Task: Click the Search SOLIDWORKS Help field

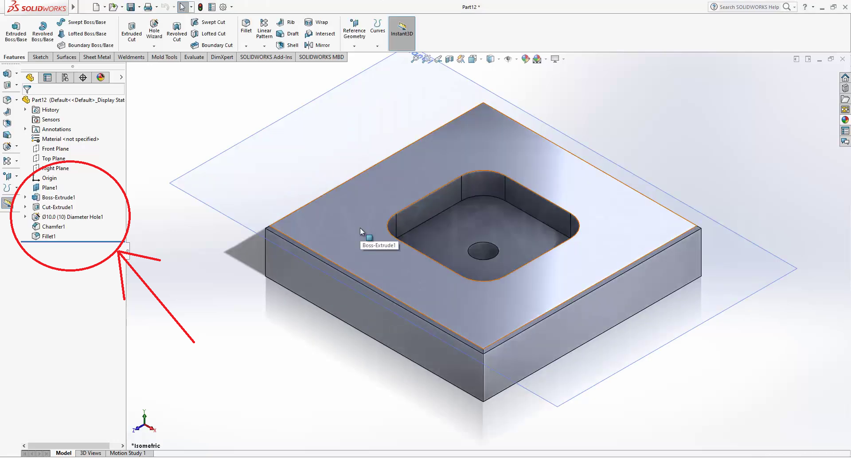Action: [x=749, y=7]
